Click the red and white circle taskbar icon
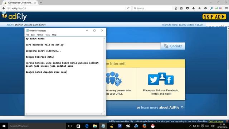The height and width of the screenshot is (129, 229). pyautogui.click(x=153, y=126)
